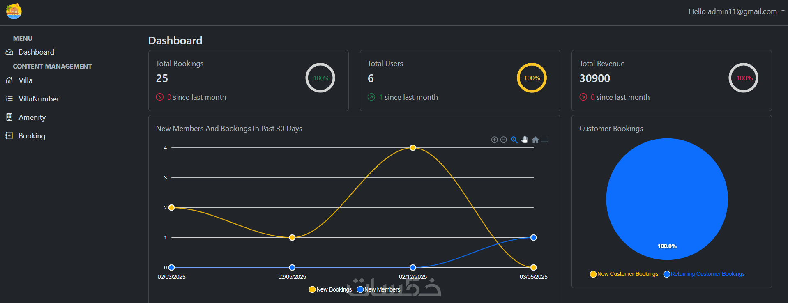Image resolution: width=788 pixels, height=303 pixels.
Task: Open the Amenity page link
Action: 32,117
